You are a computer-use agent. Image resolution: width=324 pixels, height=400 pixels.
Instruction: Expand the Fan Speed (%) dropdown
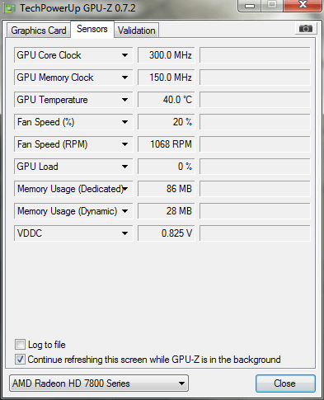click(124, 122)
